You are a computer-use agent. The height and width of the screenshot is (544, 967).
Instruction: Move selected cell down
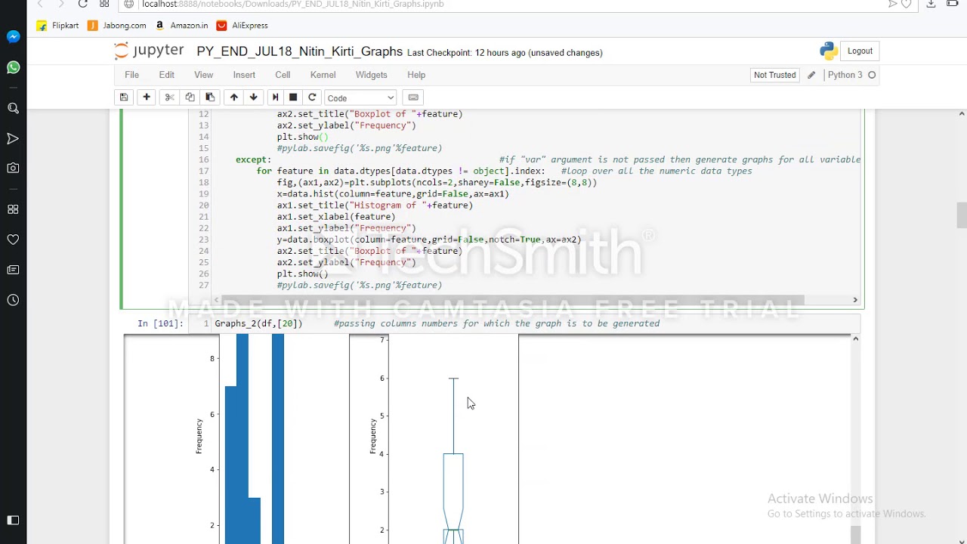tap(254, 97)
